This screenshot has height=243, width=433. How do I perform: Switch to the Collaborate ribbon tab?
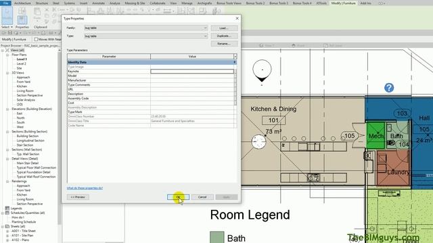pos(158,3)
